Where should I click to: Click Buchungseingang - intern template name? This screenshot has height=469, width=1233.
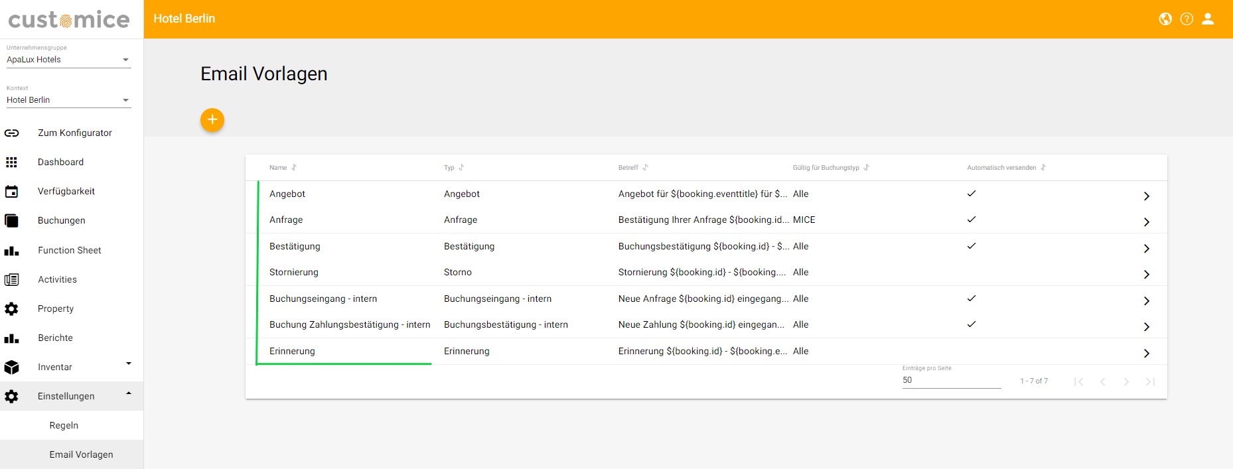pos(323,299)
